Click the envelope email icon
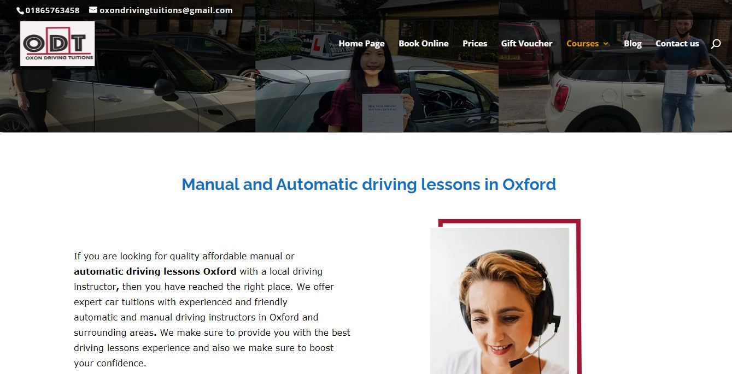Viewport: 732px width, 374px height. pyautogui.click(x=93, y=10)
